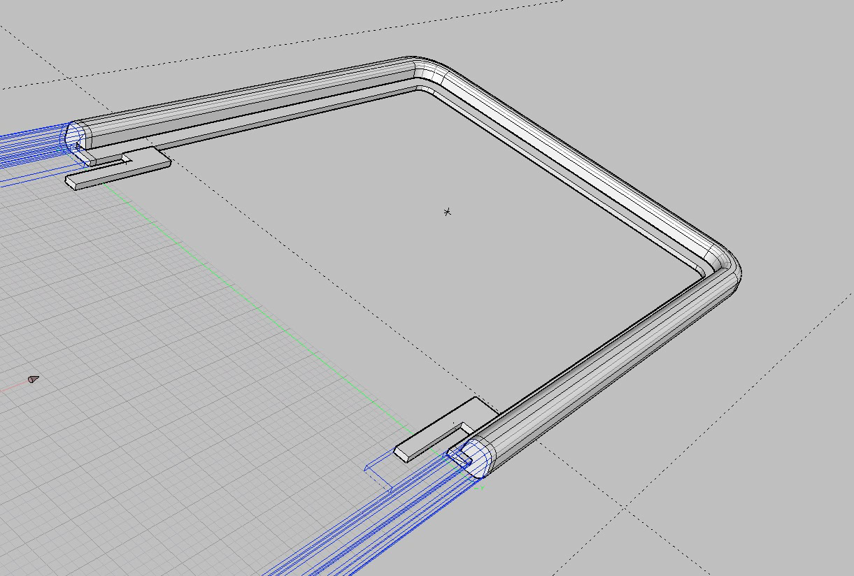Click the red axis line behind the cone
Screen dimensions: 854x576
[13, 387]
